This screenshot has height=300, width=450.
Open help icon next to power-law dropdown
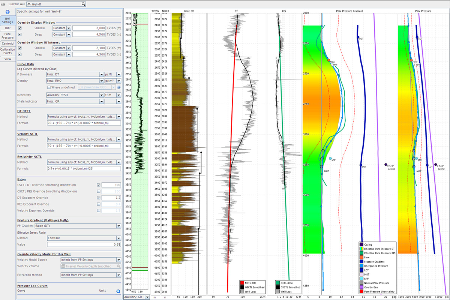[118, 87]
